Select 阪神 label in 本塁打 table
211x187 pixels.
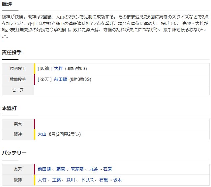[18, 134]
